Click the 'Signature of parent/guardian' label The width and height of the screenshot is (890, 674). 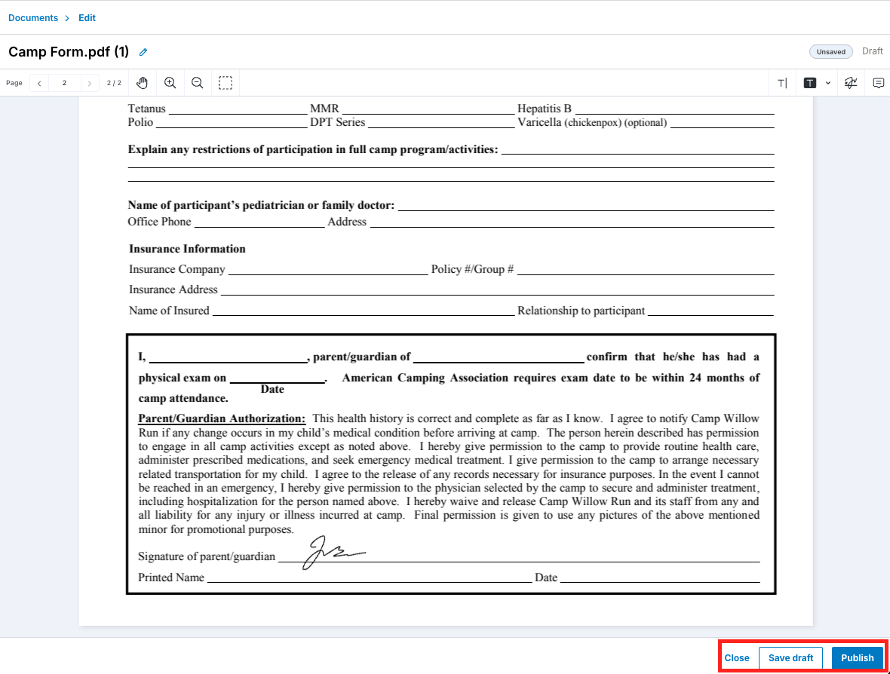click(x=207, y=556)
